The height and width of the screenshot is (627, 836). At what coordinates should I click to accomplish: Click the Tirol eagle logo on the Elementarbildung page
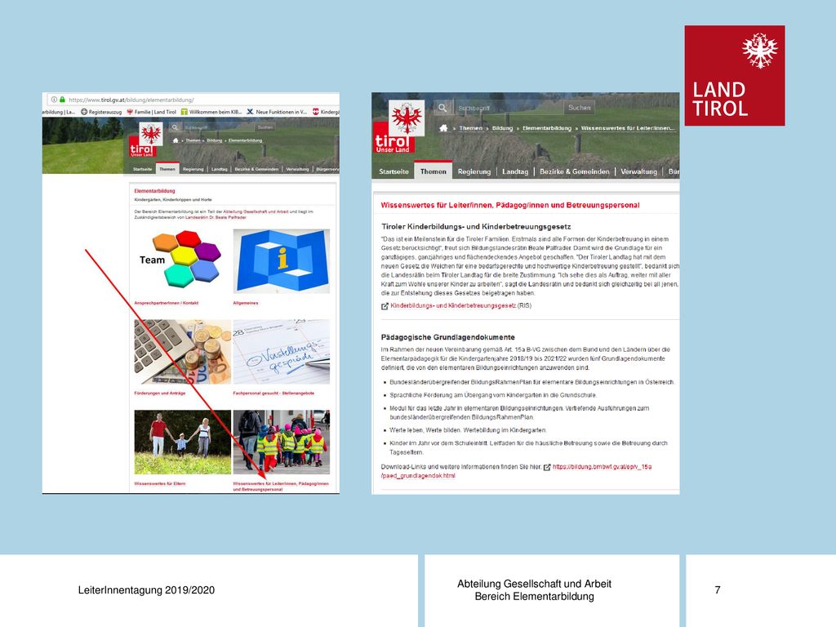pos(150,134)
